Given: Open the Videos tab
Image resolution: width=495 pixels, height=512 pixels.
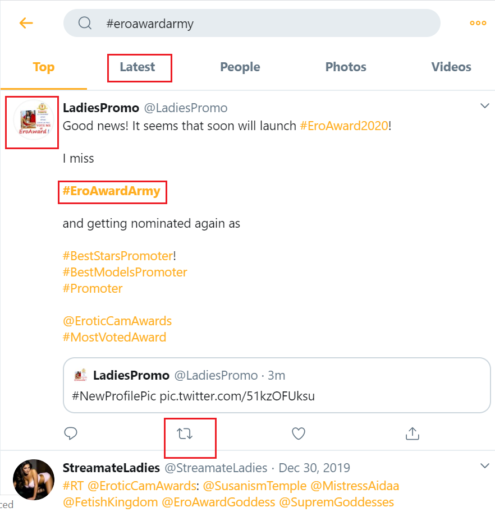Looking at the screenshot, I should (451, 67).
